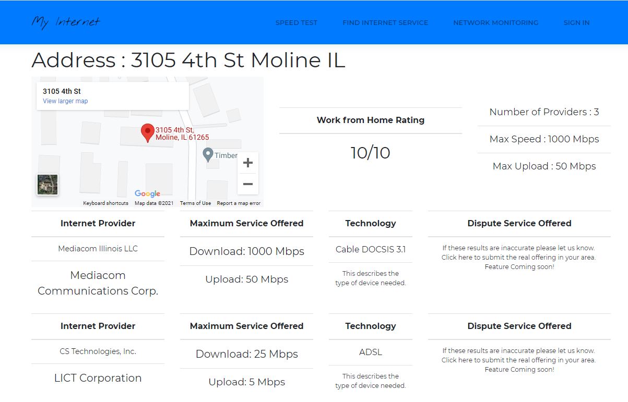Click the 3105 4th St map title
The height and width of the screenshot is (402, 628).
point(62,91)
